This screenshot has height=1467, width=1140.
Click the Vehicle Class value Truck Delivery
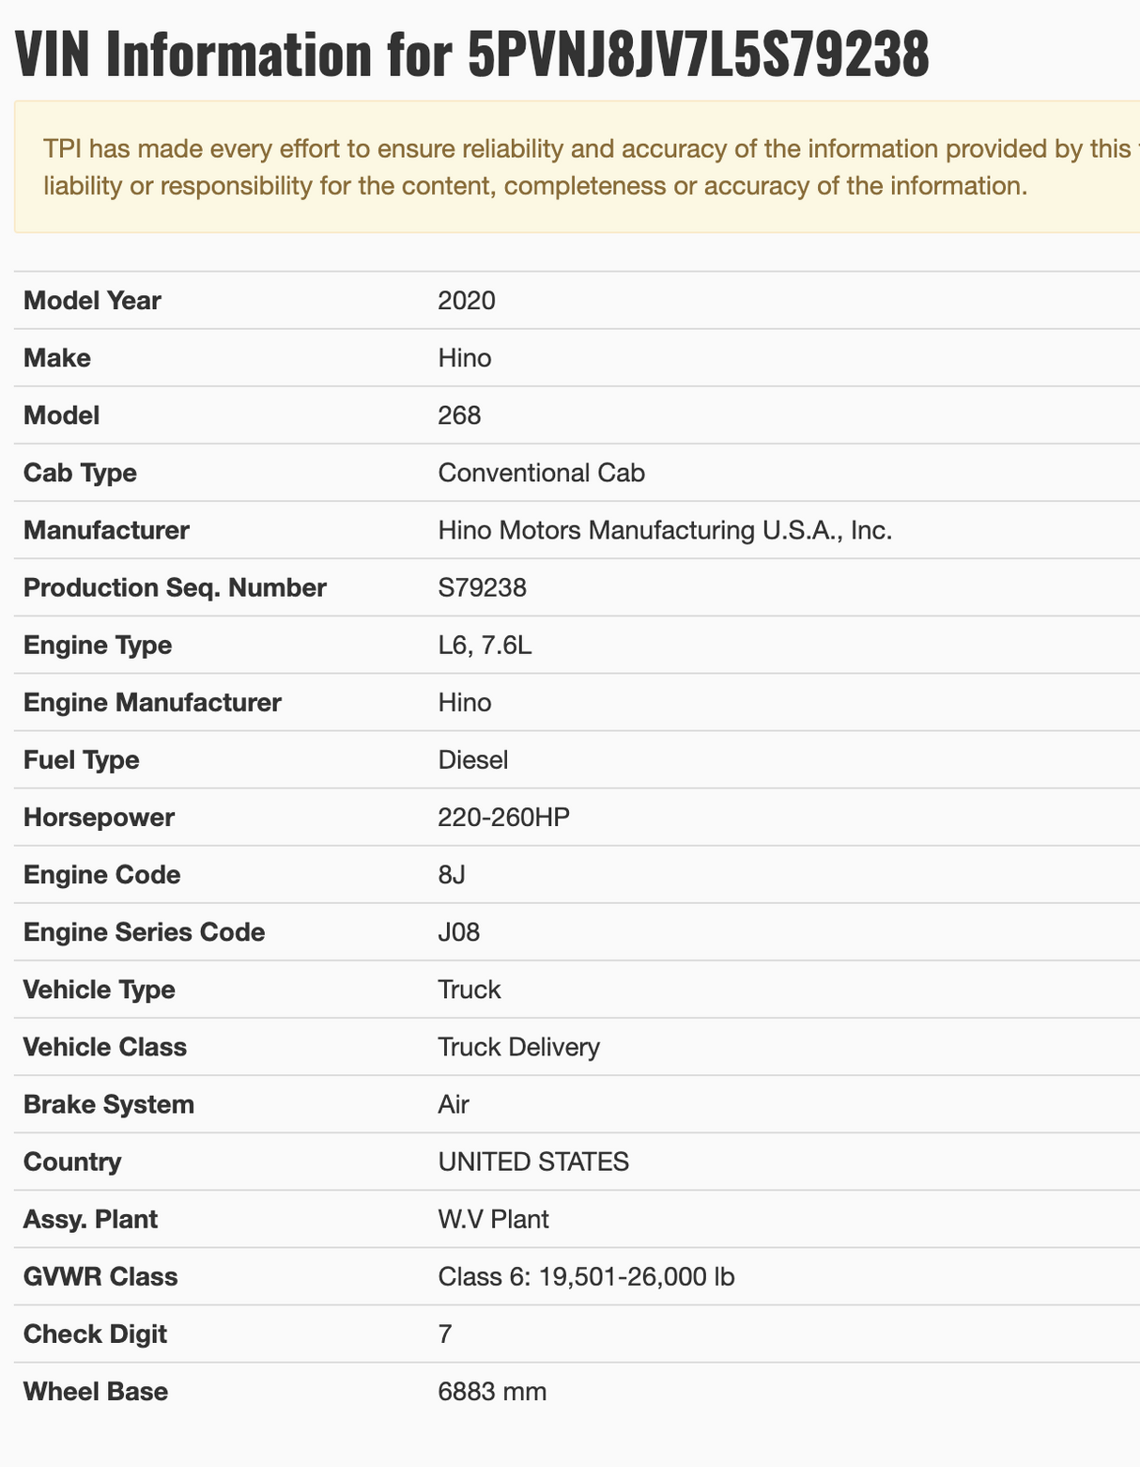[x=519, y=1047]
